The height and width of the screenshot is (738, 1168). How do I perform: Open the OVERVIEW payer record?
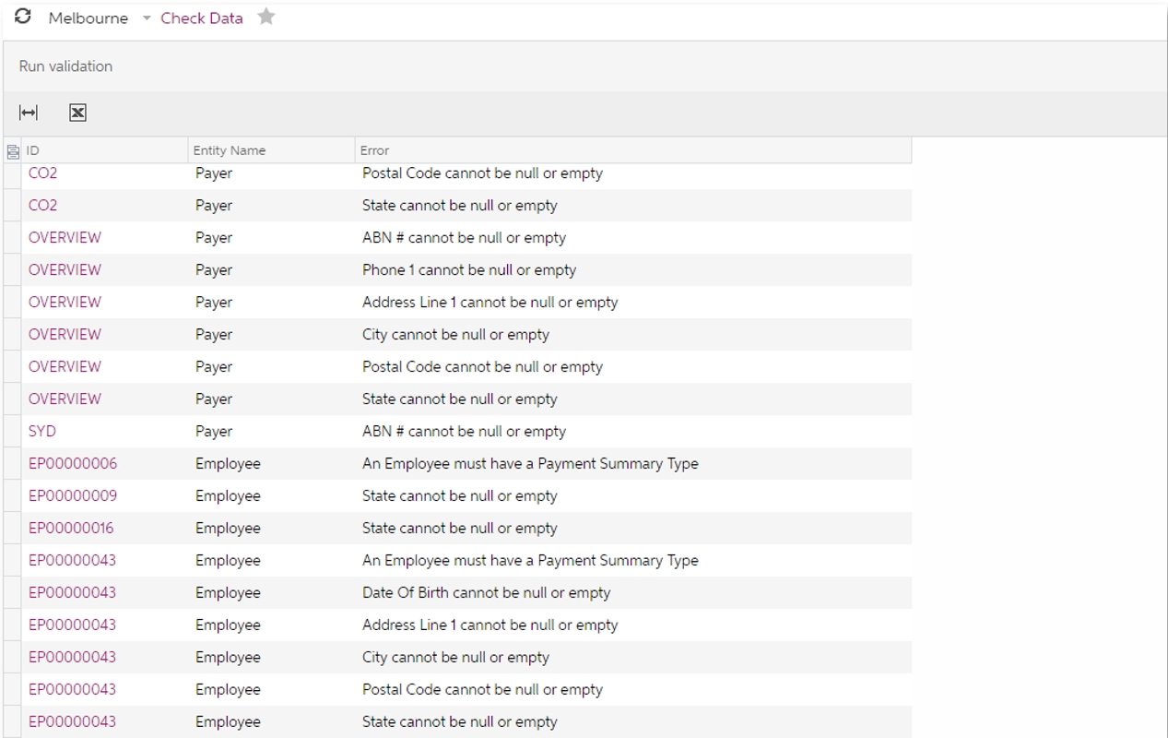(65, 237)
